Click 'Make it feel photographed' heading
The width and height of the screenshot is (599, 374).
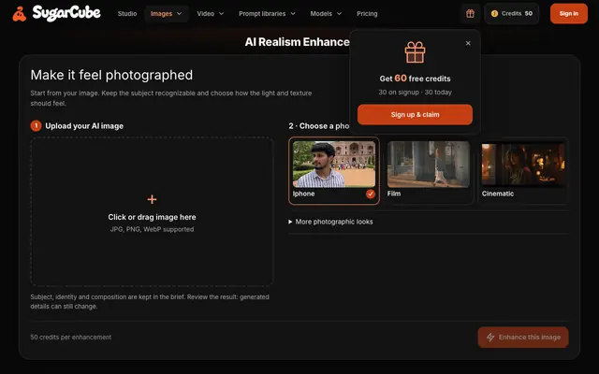(x=111, y=75)
